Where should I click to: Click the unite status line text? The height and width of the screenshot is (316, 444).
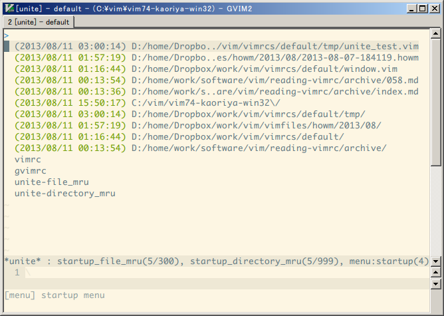pyautogui.click(x=217, y=261)
